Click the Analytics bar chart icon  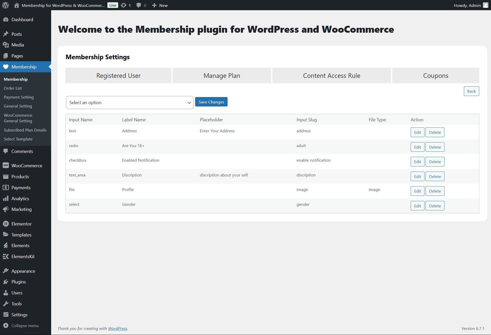tap(6, 198)
